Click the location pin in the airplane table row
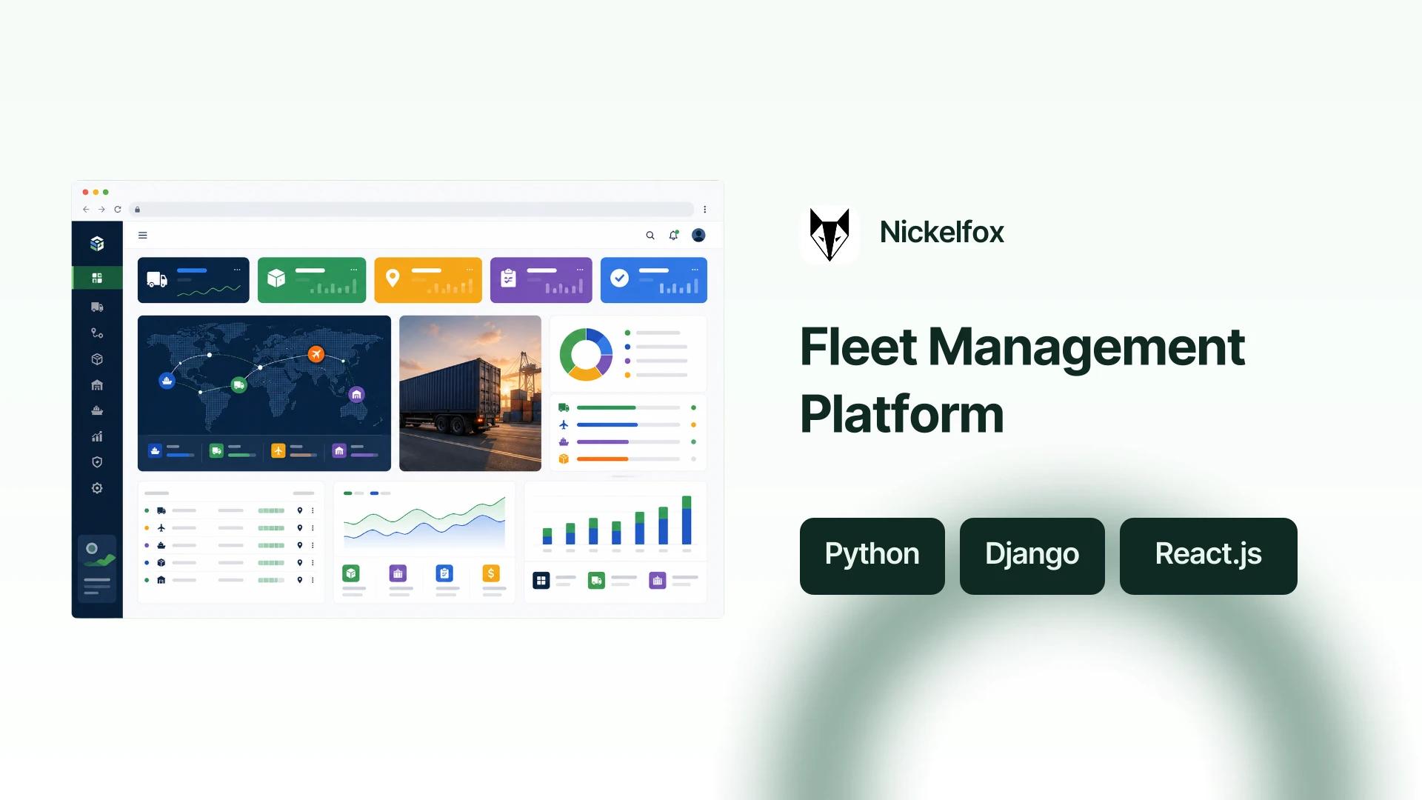This screenshot has height=800, width=1422. (300, 528)
